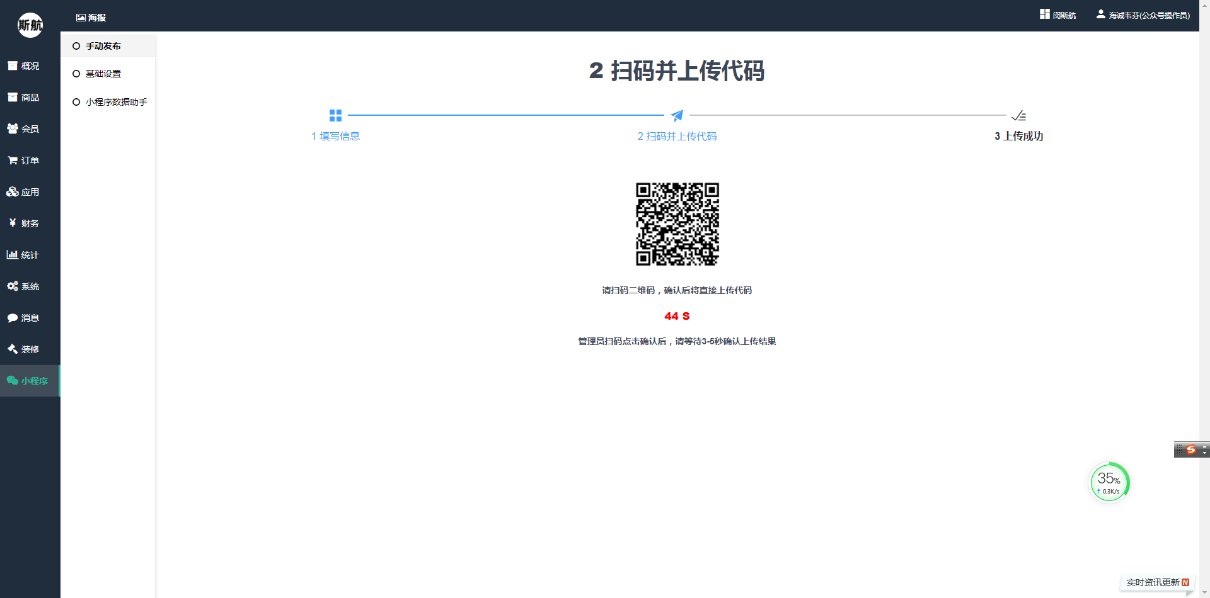Image resolution: width=1210 pixels, height=598 pixels.
Task: Click the 3 上传成功 step label
Action: click(x=1018, y=136)
